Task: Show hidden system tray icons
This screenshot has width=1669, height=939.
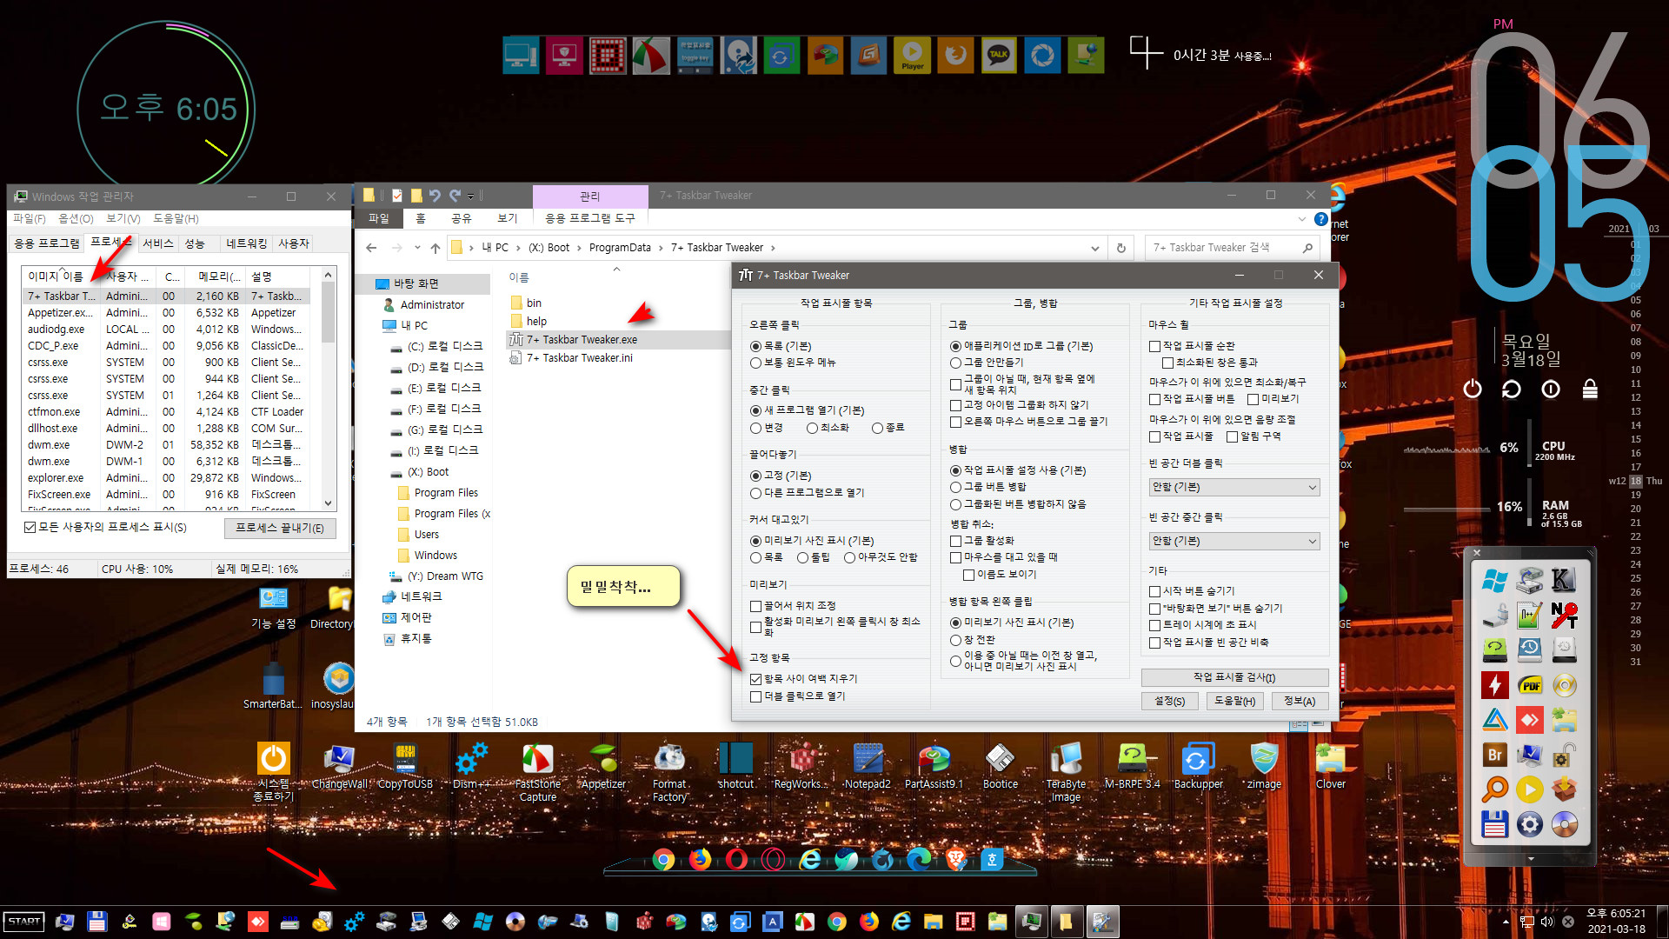Action: 1506,922
